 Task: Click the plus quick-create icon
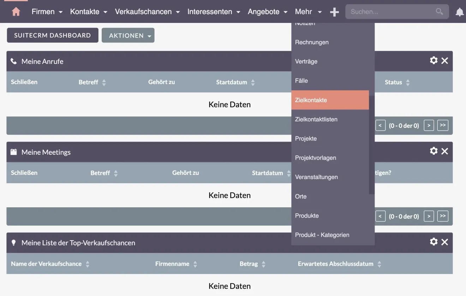click(334, 12)
